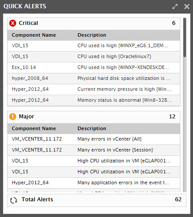Click the scrollbar track below the thumb
Viewport: 193px width, 217px height.
[185, 124]
